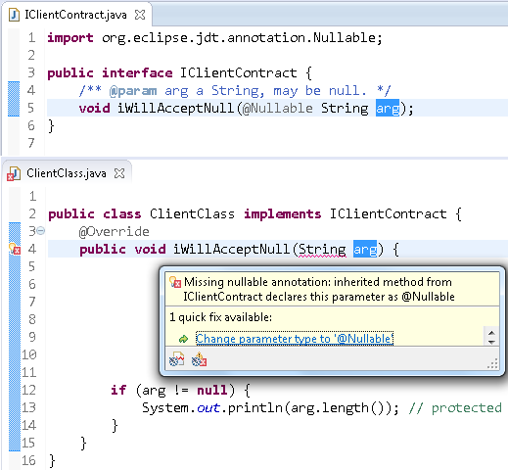Click the down arrow in tooltip scrollbar
The image size is (508, 470).
tap(491, 342)
